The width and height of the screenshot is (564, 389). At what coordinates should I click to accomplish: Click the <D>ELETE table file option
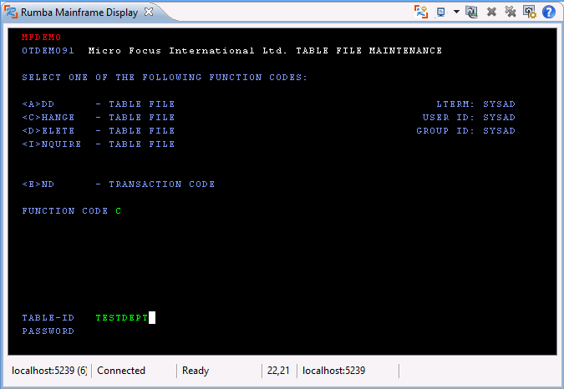[99, 131]
